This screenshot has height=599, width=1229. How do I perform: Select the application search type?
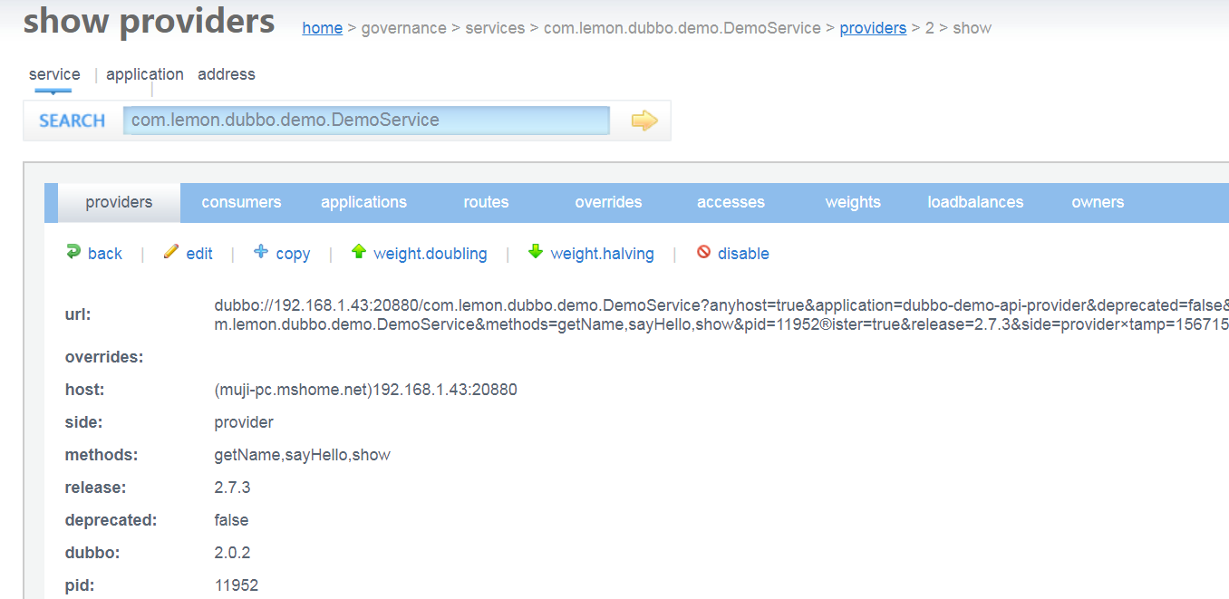pyautogui.click(x=145, y=74)
